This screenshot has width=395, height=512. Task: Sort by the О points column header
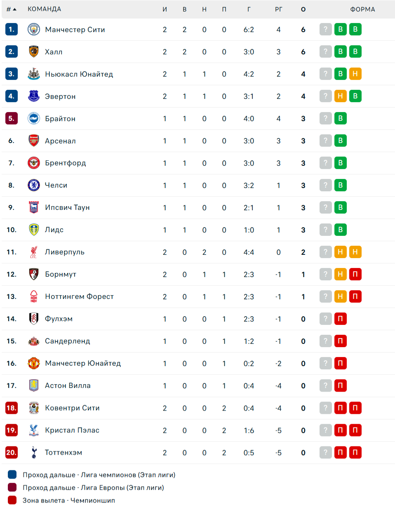(303, 9)
